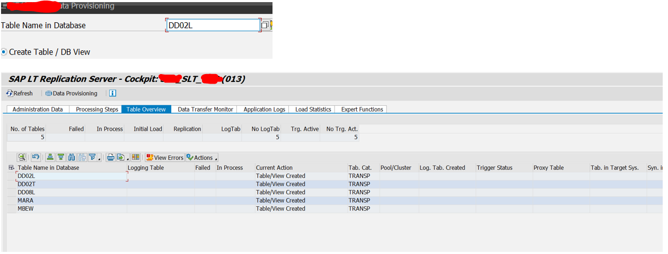Click the Table Name in Database input field

[213, 25]
